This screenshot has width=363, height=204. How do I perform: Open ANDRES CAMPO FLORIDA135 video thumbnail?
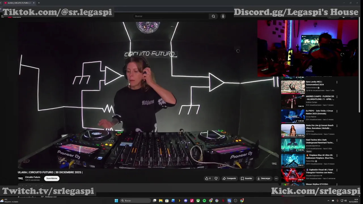coord(293,101)
